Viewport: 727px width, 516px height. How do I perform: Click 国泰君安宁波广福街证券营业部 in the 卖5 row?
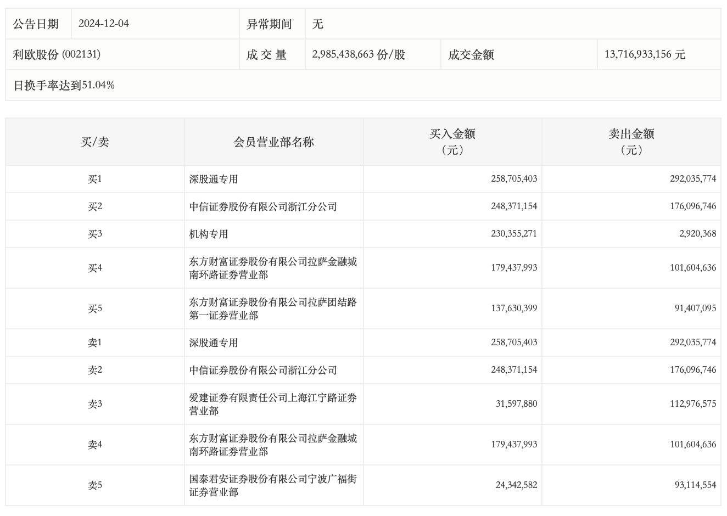(273, 485)
